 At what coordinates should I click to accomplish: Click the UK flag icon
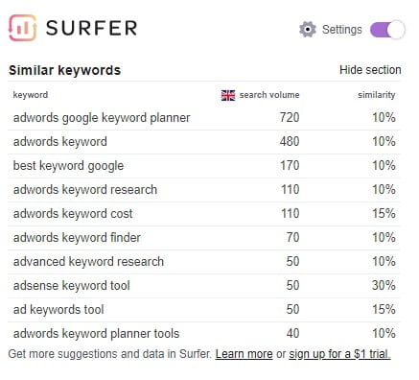coord(228,95)
